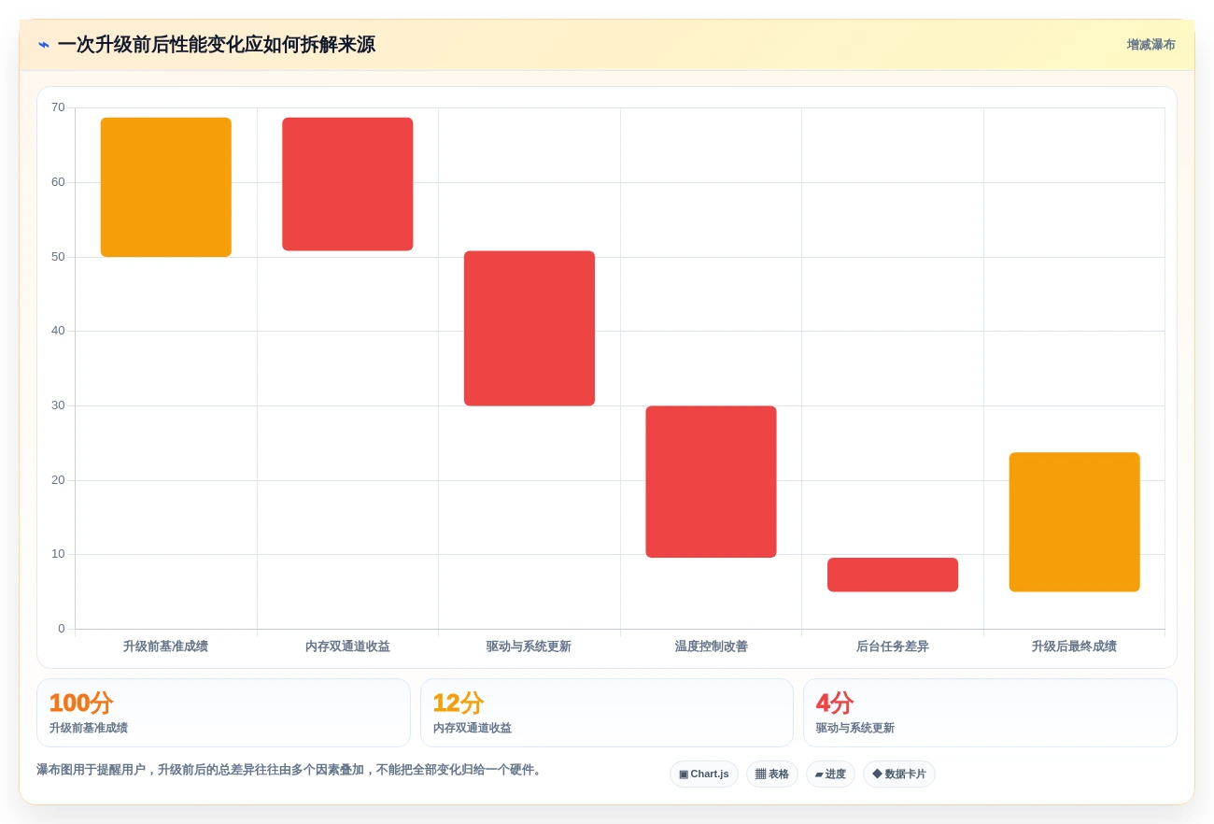Click the 驱动与系统更新 axis label
This screenshot has height=824, width=1214.
529,646
